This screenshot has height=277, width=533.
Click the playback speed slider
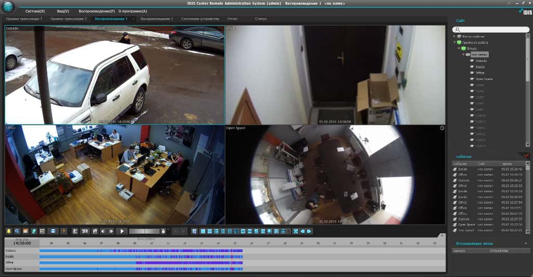(x=144, y=231)
